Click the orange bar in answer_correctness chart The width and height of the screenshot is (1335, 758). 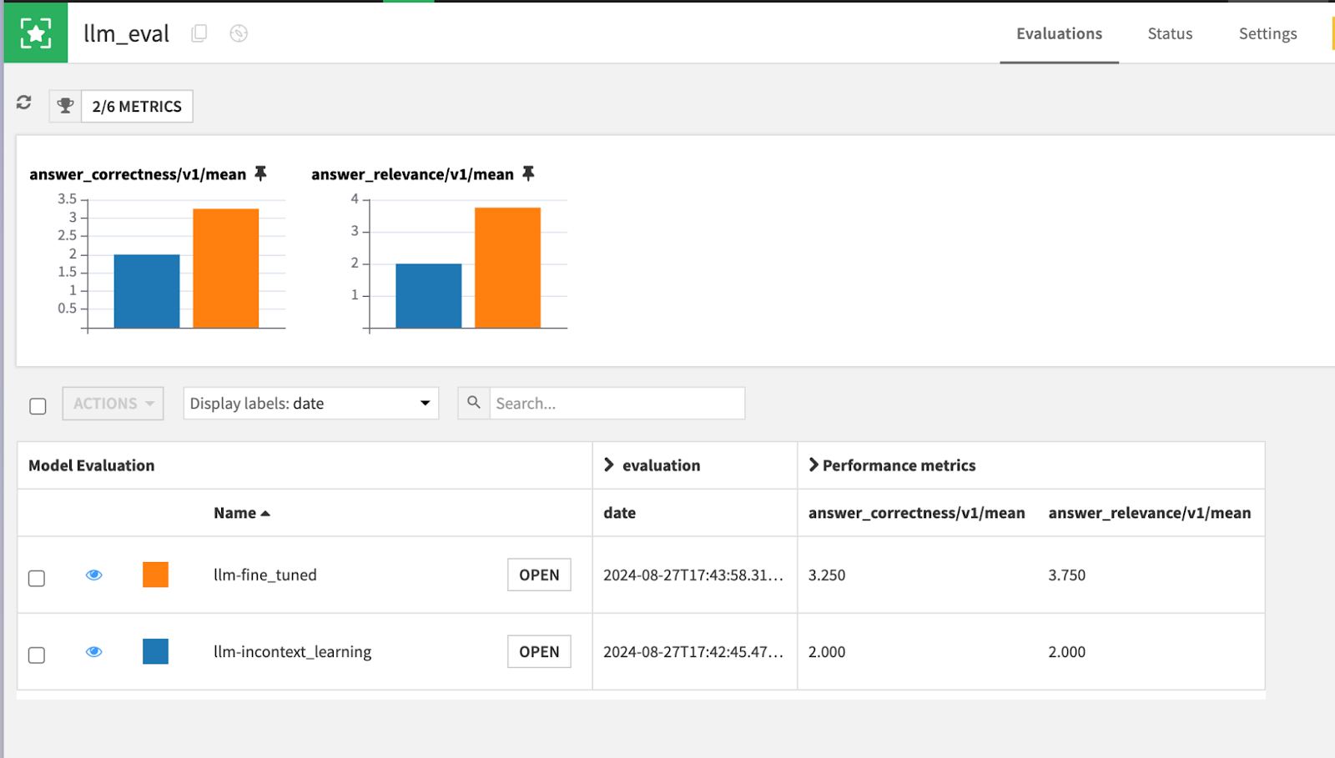tap(225, 269)
